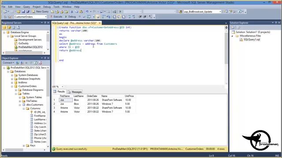
Task: Open the Tools menu
Action: coord(56,7)
